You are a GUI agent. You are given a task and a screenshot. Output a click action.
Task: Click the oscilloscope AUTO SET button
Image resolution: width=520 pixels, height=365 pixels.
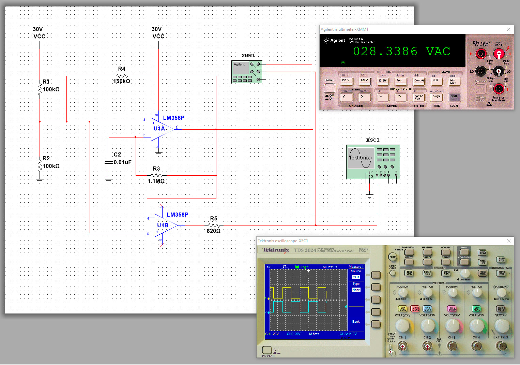(x=483, y=252)
